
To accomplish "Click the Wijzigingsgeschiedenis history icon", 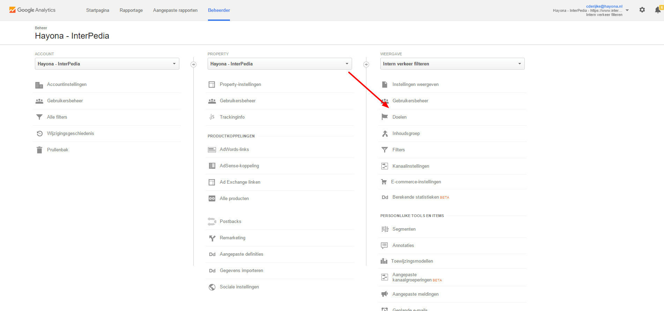I will [39, 134].
